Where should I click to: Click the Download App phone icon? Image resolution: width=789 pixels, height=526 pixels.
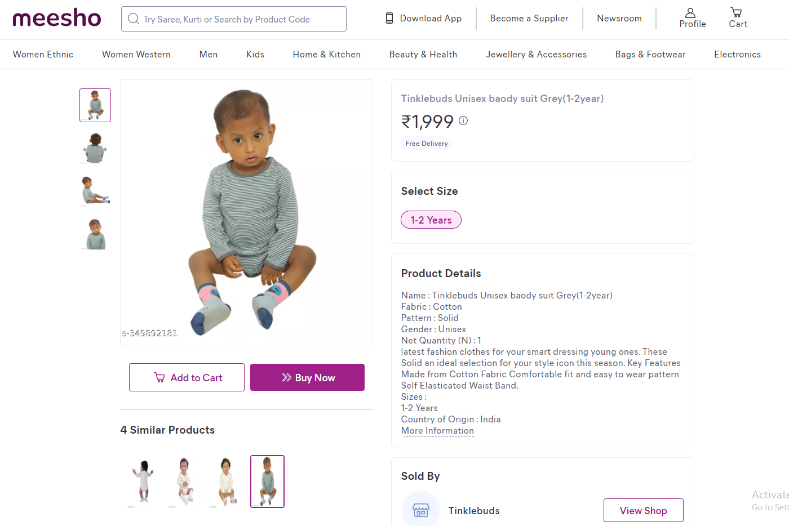[389, 19]
